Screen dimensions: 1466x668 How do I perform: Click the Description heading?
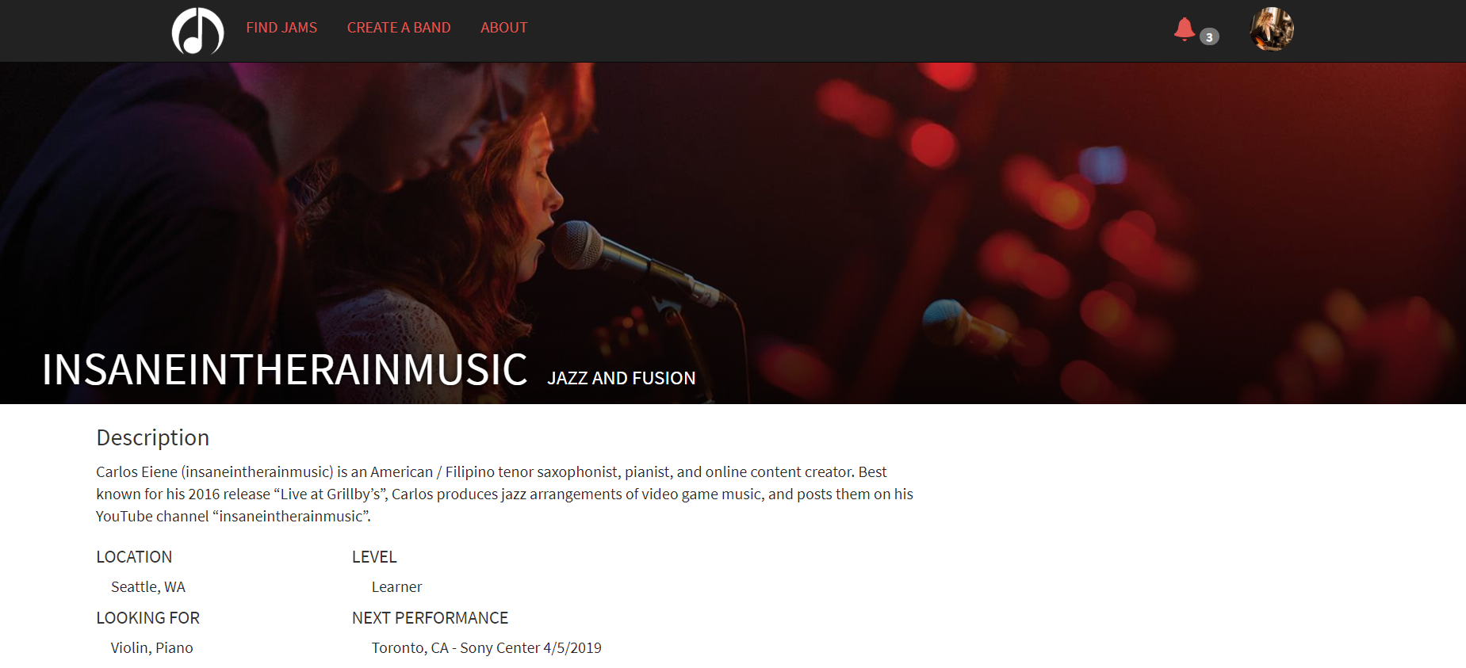coord(153,437)
